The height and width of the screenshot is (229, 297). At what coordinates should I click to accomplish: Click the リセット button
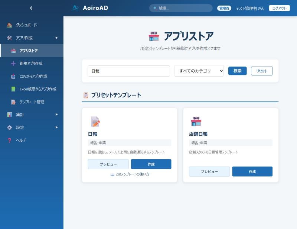click(x=262, y=71)
